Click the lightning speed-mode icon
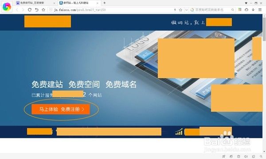The width and height of the screenshot is (266, 159). tap(175, 10)
